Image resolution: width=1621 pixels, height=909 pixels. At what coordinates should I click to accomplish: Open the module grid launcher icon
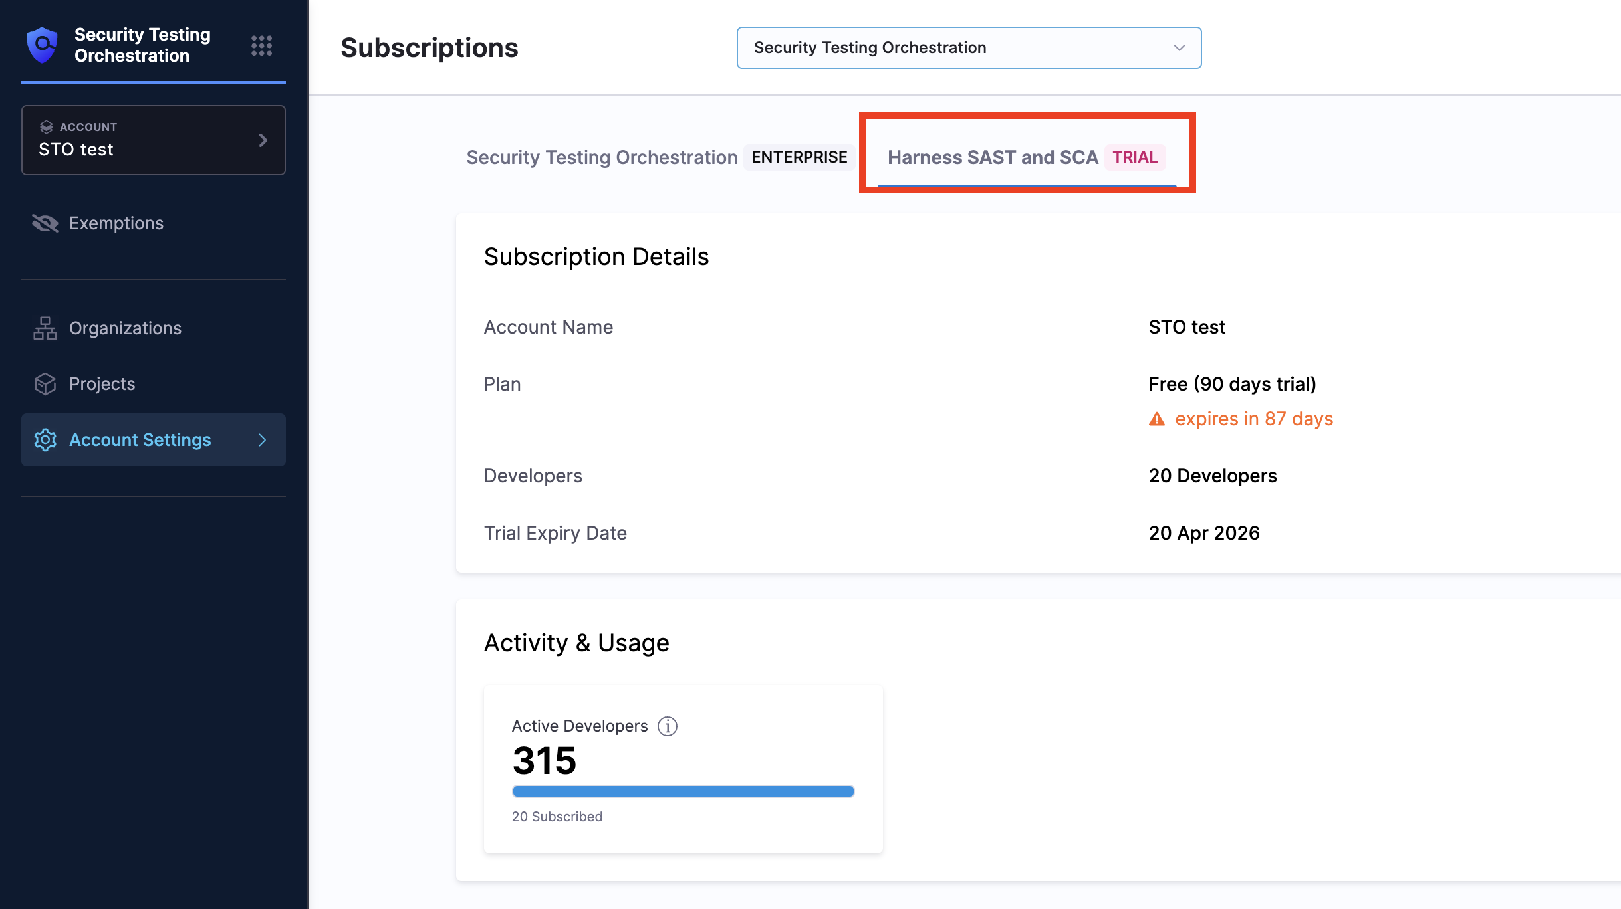[261, 45]
